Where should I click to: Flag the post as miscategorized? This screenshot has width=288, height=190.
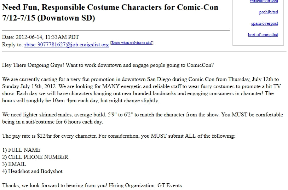[x=264, y=1]
